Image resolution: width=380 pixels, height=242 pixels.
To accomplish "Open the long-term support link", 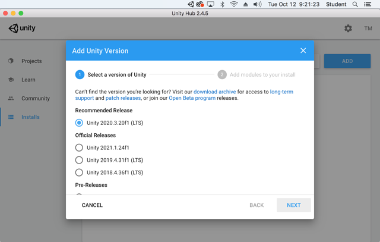I will [281, 92].
